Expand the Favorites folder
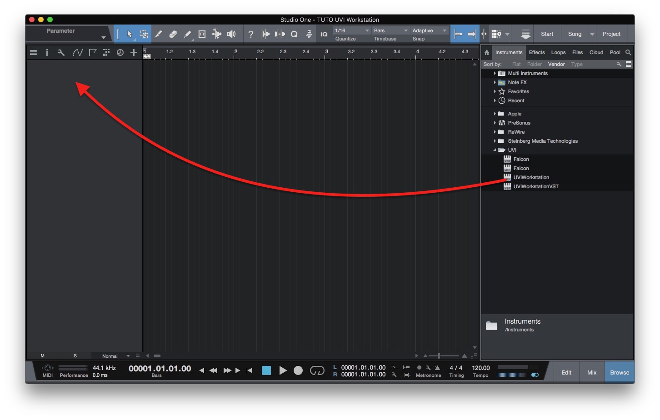 (x=495, y=91)
